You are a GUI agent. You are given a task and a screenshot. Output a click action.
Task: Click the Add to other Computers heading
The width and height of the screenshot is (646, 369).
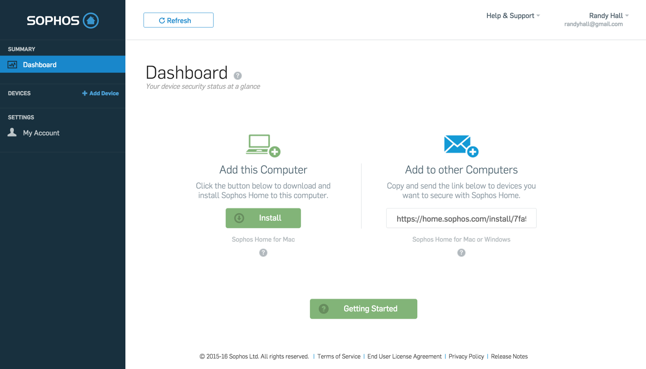[x=461, y=170]
